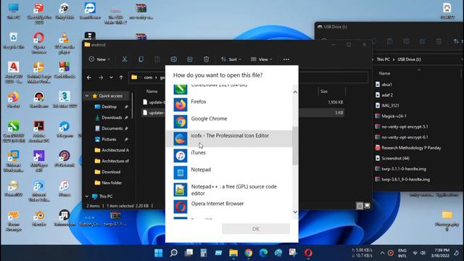Open the New menu in android window
The height and width of the screenshot is (261, 464).
pyautogui.click(x=99, y=59)
